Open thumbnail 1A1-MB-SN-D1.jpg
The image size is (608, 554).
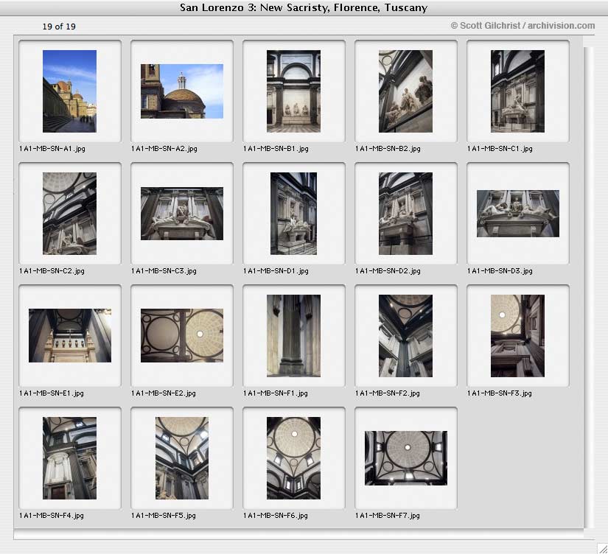click(293, 214)
